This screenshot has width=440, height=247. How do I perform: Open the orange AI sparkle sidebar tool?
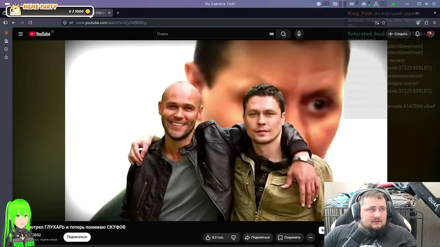click(6, 33)
